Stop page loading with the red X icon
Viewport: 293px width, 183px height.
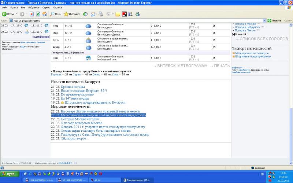tap(32, 14)
